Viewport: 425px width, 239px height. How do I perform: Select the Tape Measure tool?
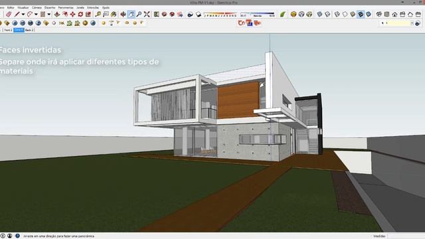pos(98,14)
